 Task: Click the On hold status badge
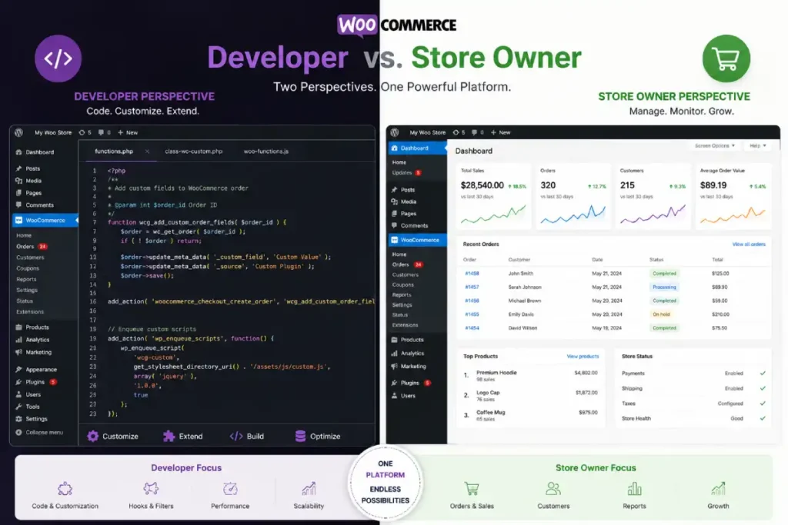[x=661, y=314]
